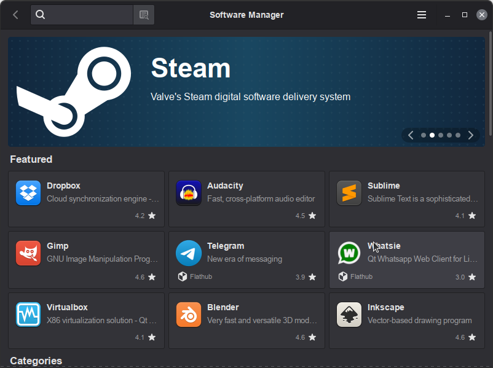
Task: Click the Virtualbox app icon
Action: (x=28, y=315)
